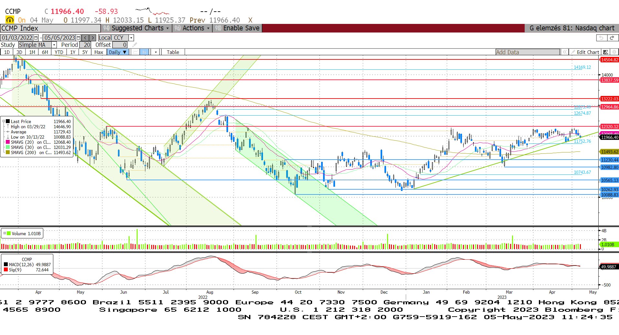Click the Enable Save button

[x=237, y=28]
